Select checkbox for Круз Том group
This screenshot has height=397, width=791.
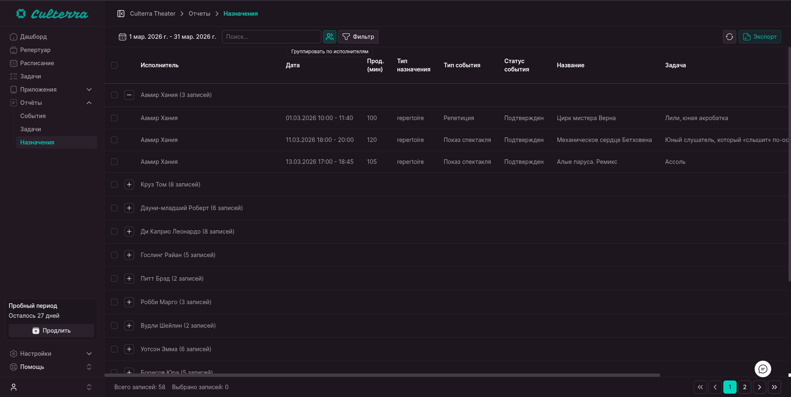[x=114, y=184]
